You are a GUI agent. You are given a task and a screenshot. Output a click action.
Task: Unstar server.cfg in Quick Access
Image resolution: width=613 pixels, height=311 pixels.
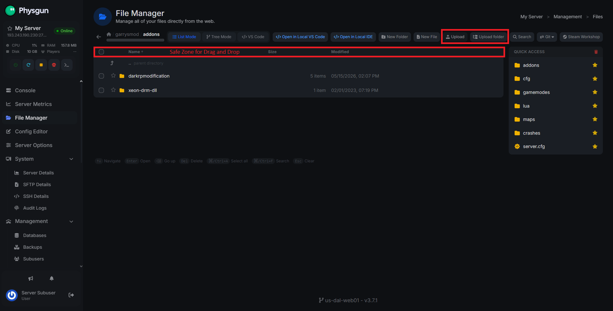click(x=595, y=146)
